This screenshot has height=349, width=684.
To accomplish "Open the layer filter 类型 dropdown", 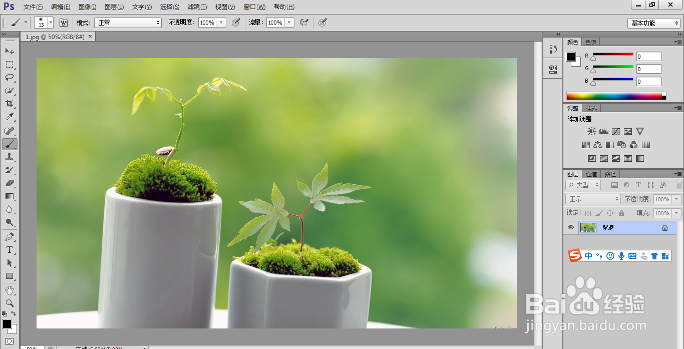I will click(x=583, y=185).
